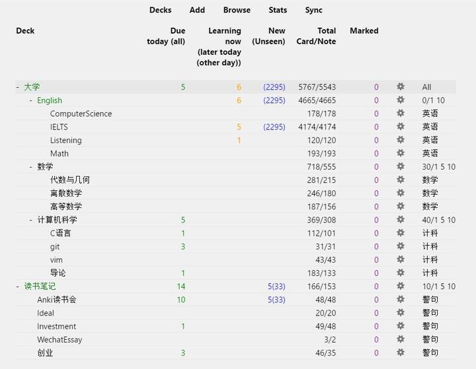Open settings gear for Listening deck
The image size is (476, 369).
400,140
